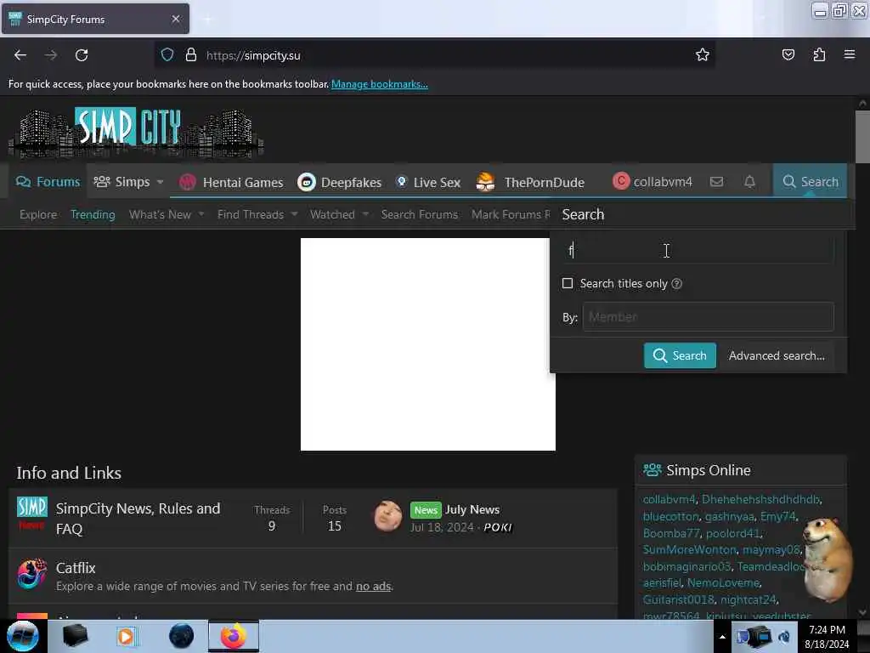Screen dimensions: 870x653
Task: Toggle the Search nav button
Action: [810, 182]
